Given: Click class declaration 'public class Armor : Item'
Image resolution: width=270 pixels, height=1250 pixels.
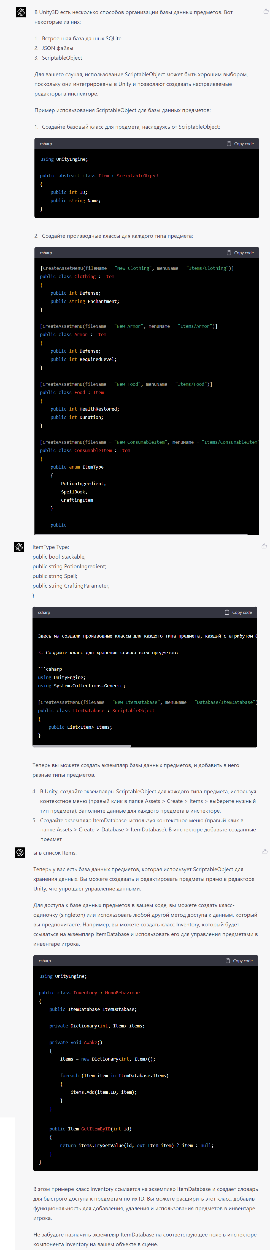Looking at the screenshot, I should (x=73, y=334).
